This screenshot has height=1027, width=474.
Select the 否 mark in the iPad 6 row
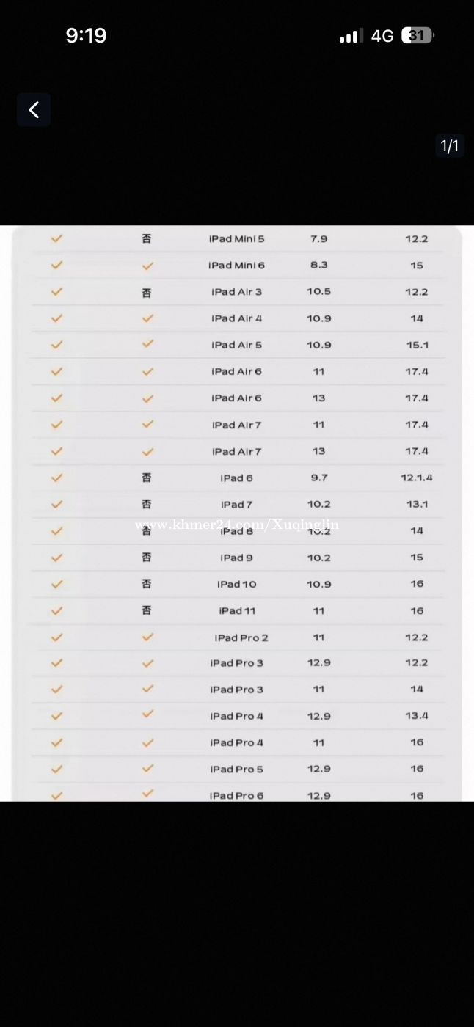[x=147, y=478]
